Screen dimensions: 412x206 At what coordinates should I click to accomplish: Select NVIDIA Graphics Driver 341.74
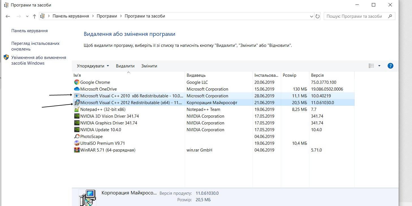213,123
